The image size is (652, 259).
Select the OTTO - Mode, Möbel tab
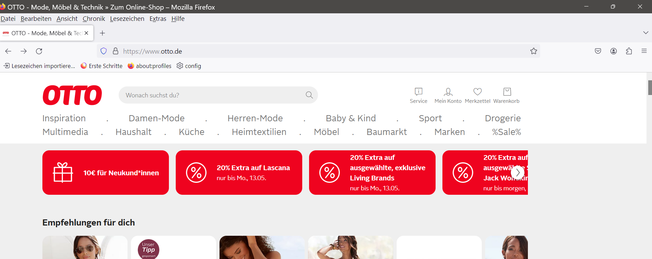47,33
